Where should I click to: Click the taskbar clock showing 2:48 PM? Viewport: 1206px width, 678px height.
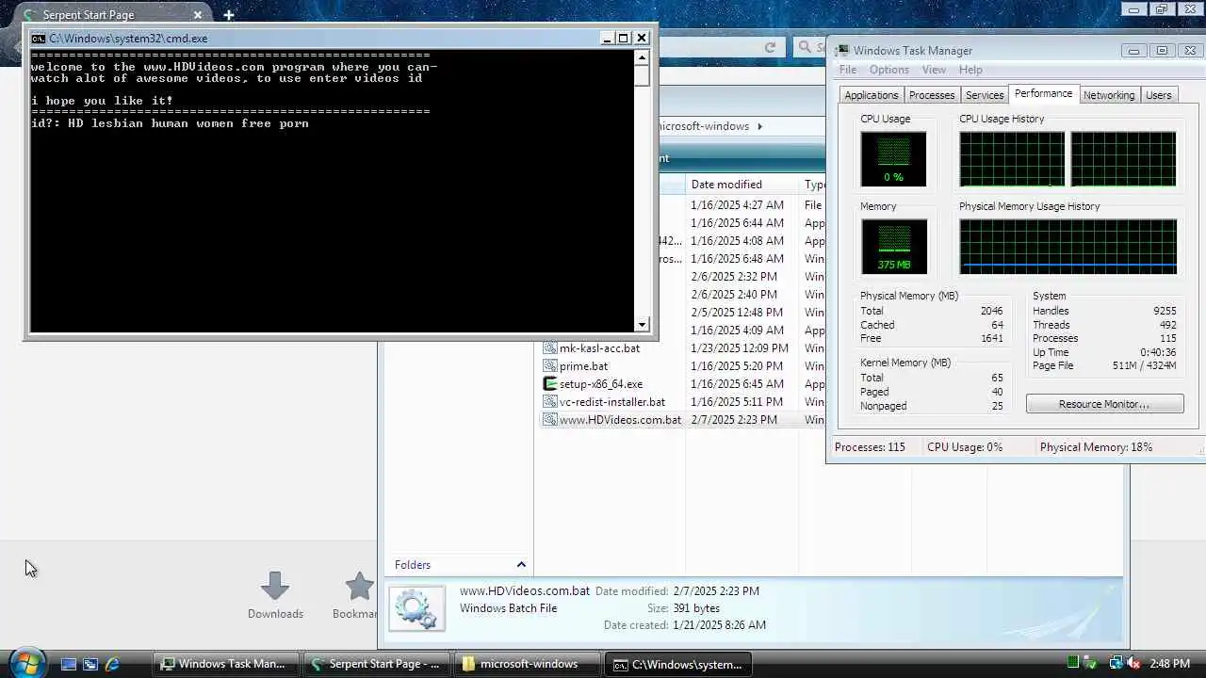point(1172,664)
